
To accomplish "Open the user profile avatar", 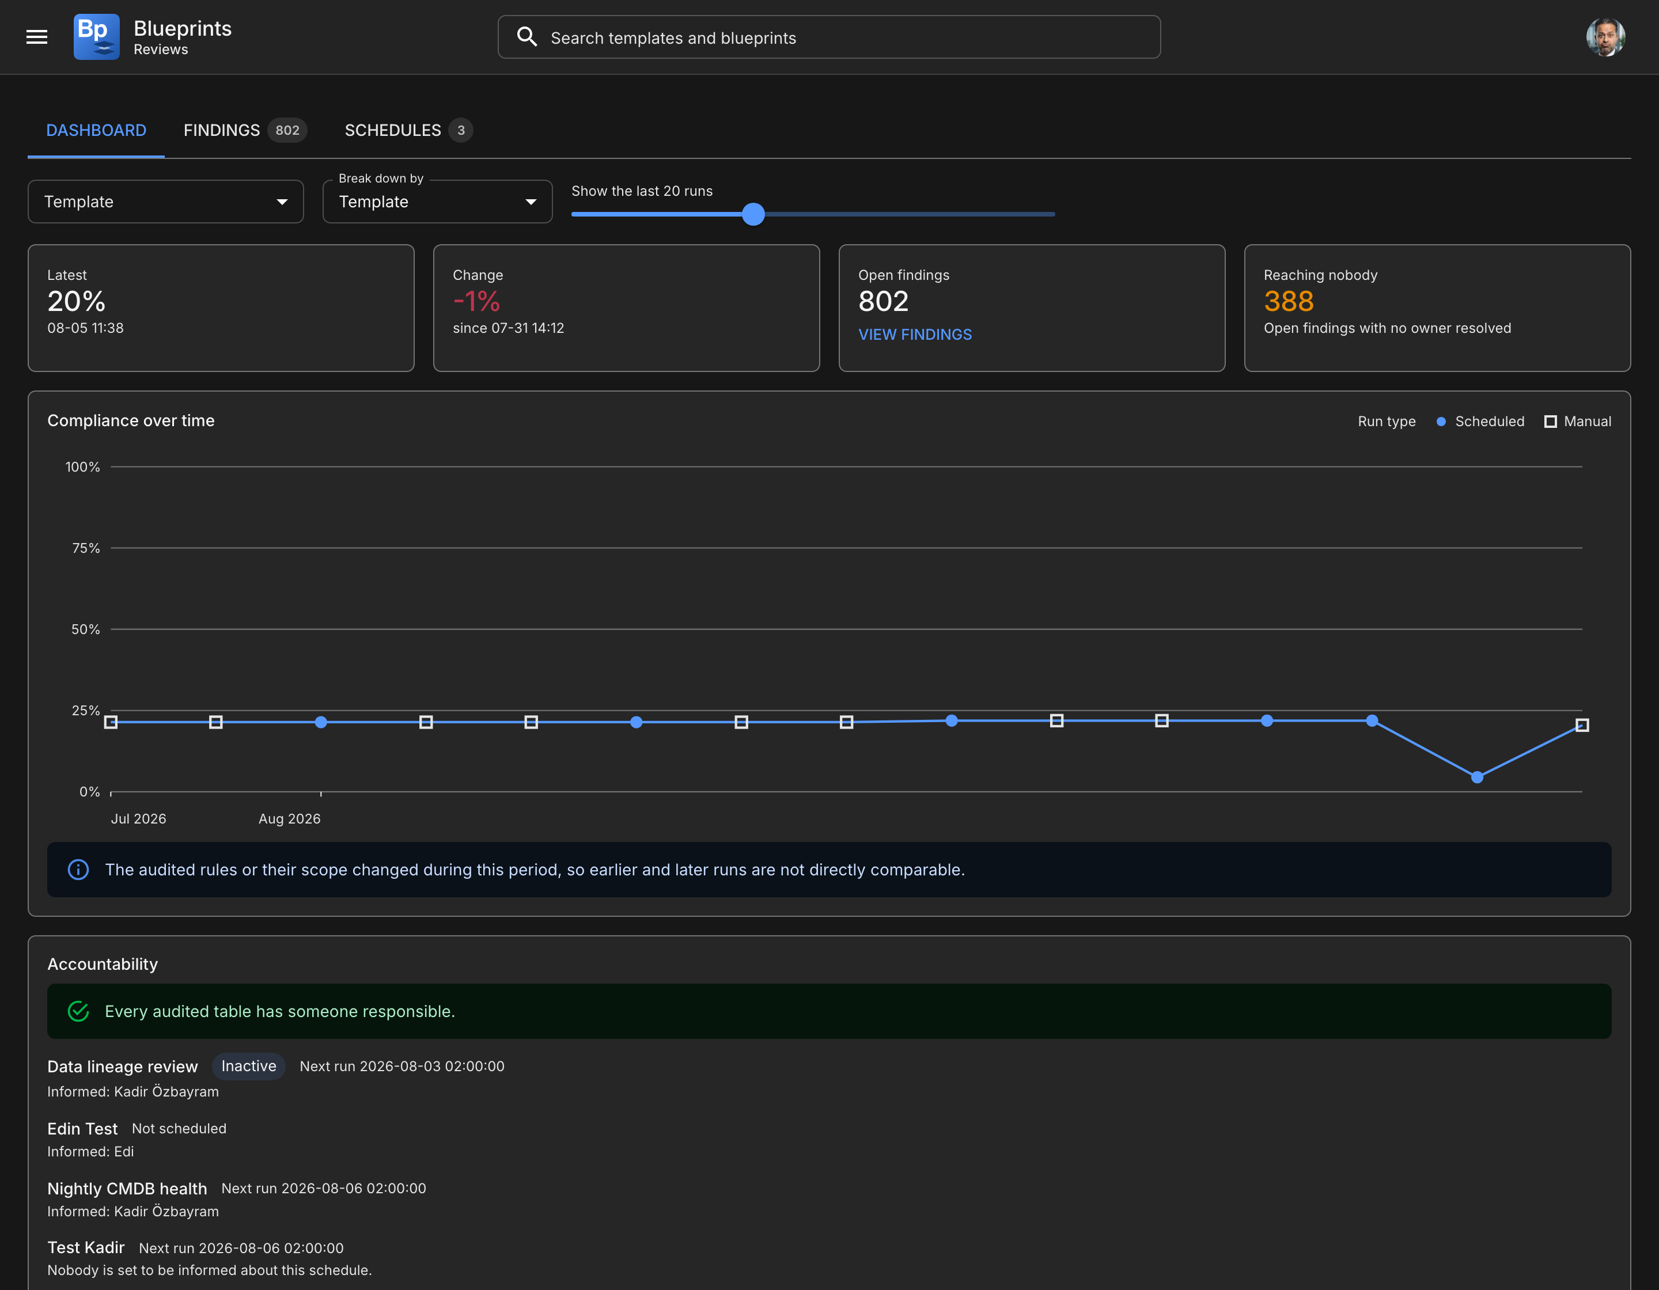I will point(1605,36).
